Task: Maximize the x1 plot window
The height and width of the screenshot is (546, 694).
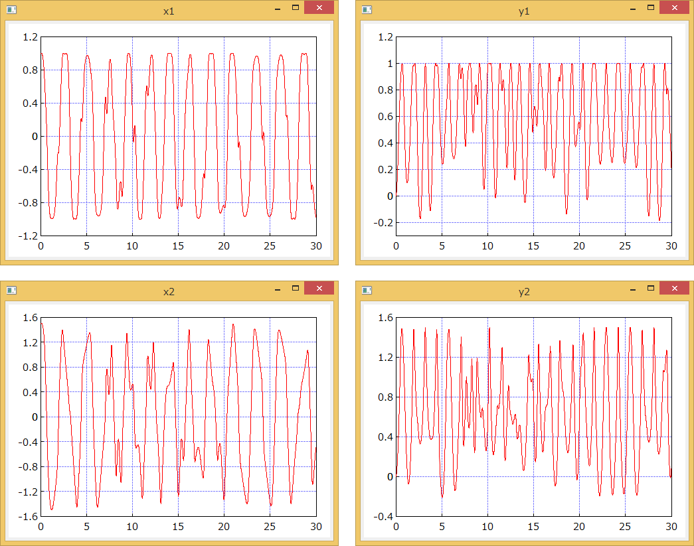Action: coord(295,9)
